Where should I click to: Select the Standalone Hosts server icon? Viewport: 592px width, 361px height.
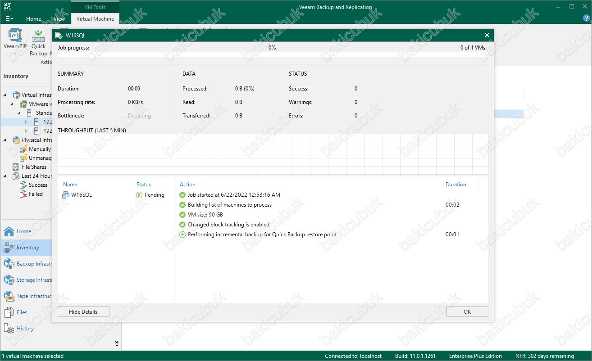pyautogui.click(x=30, y=113)
